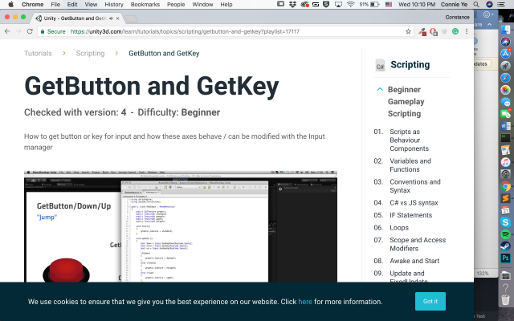514x321 pixels.
Task: Click the Siri icon in the menu bar
Action: coord(489,4)
